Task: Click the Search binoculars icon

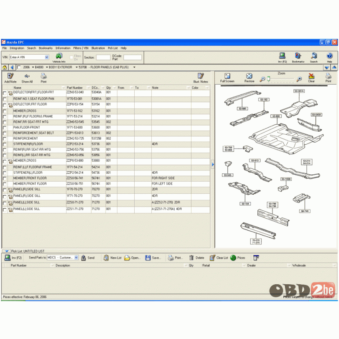Action: (x=314, y=56)
